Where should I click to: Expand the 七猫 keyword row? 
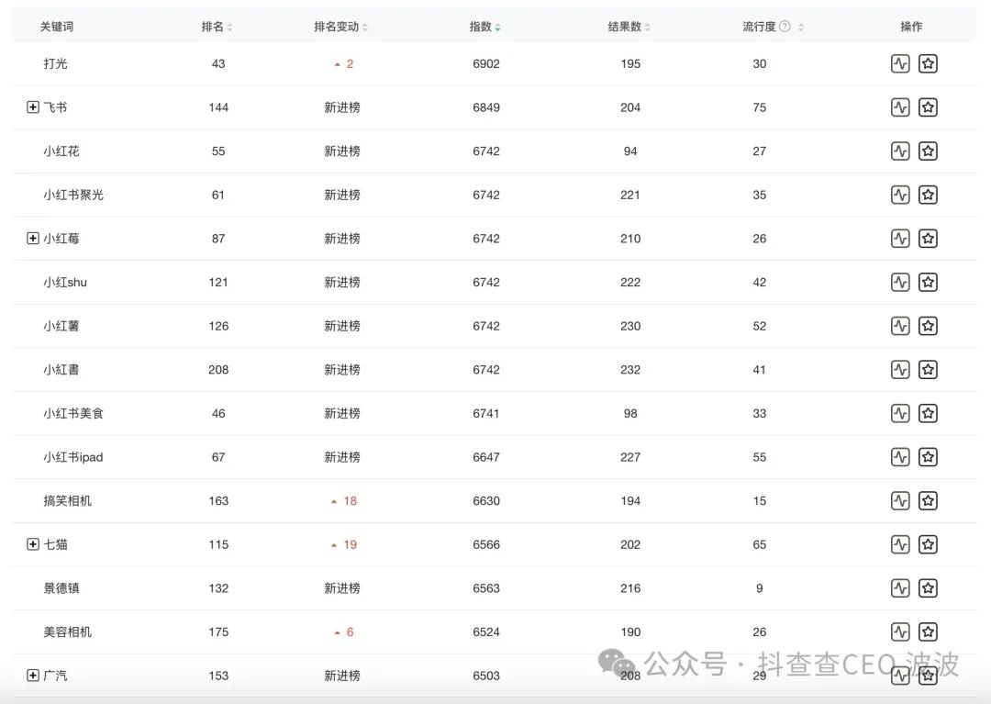[x=33, y=544]
